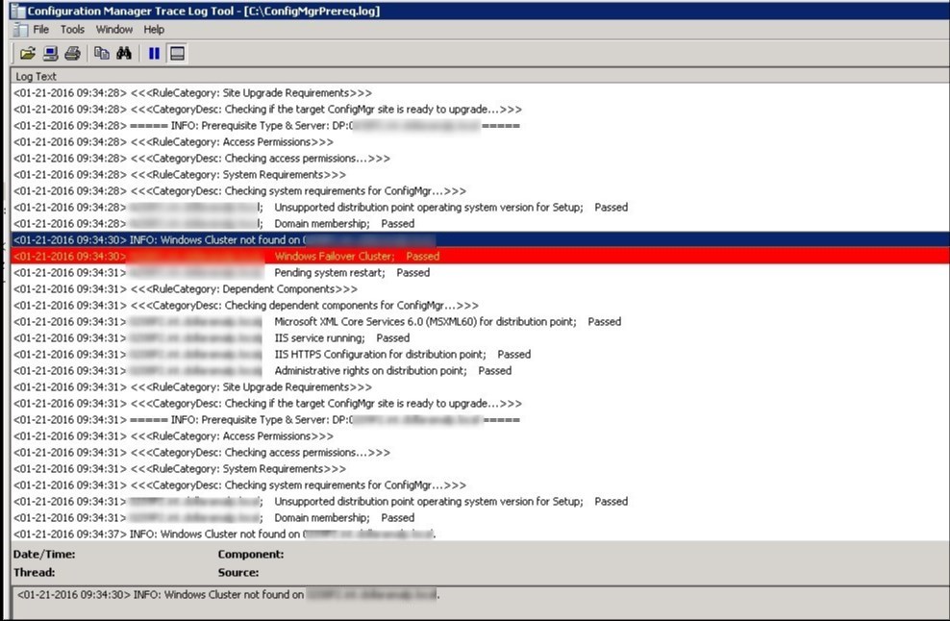The height and width of the screenshot is (621, 950).
Task: Click the Date/Time label in details pane
Action: pos(44,554)
